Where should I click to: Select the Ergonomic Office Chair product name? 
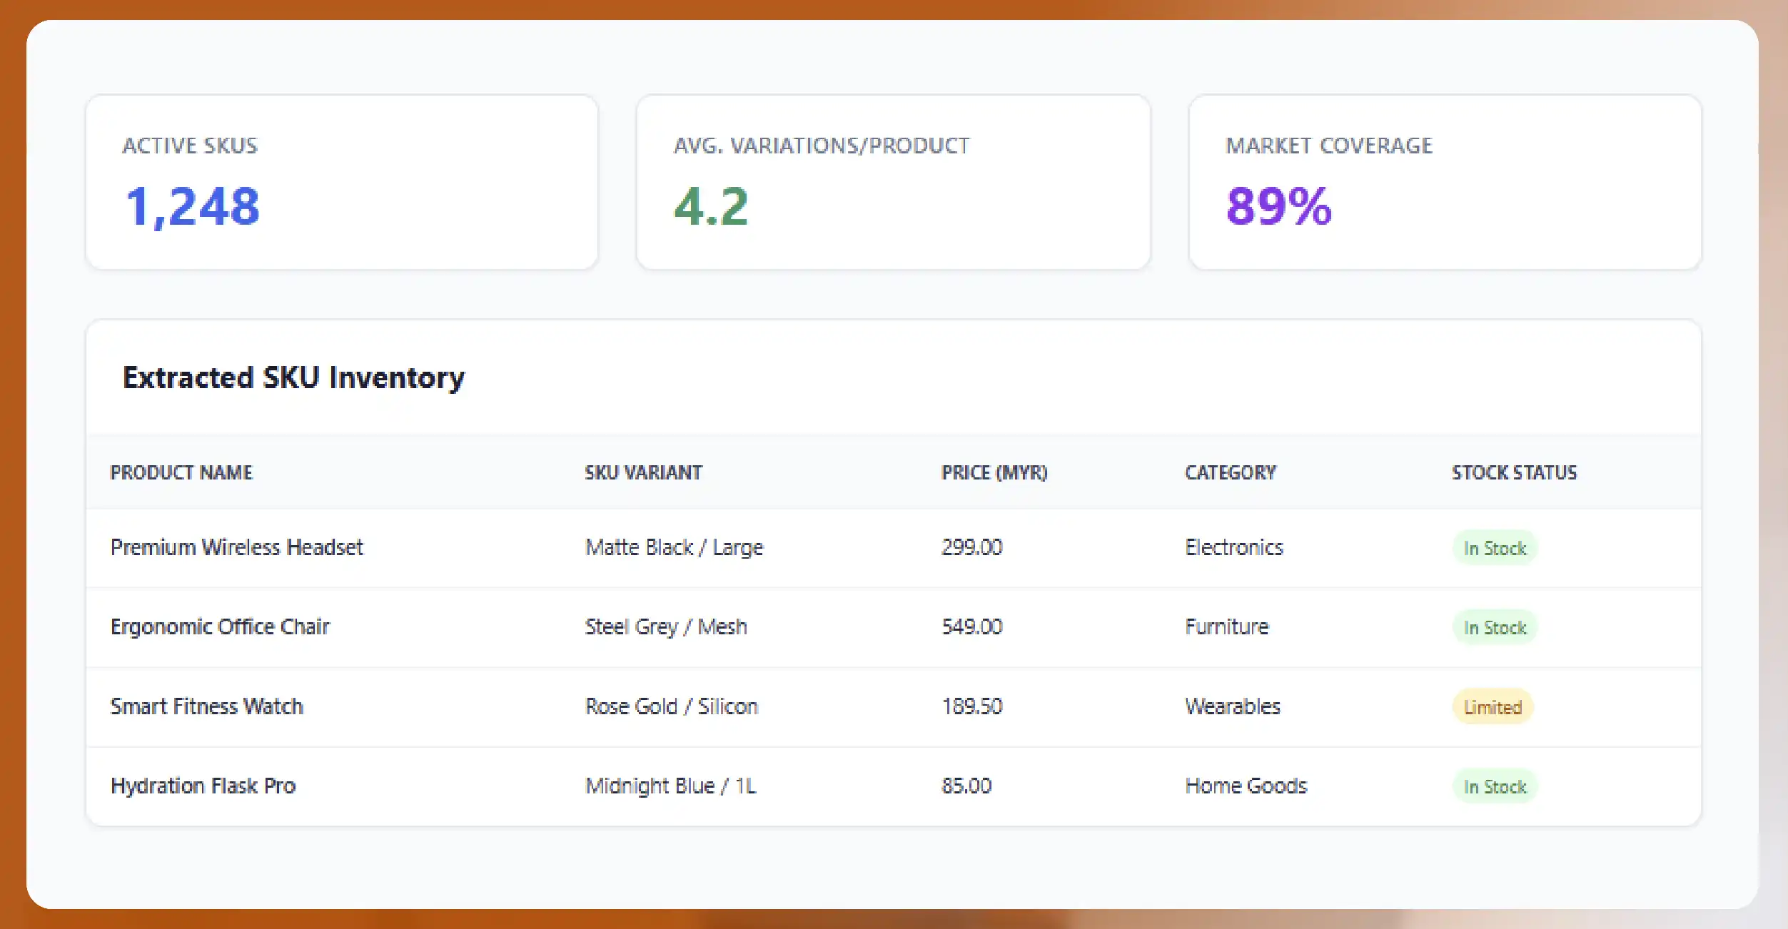coord(220,626)
